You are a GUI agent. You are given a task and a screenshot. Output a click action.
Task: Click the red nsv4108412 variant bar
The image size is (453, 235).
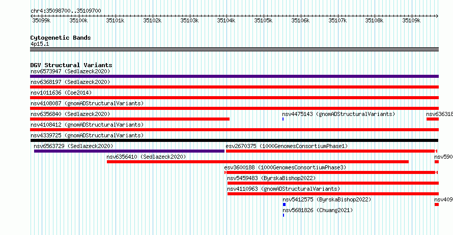point(234,130)
